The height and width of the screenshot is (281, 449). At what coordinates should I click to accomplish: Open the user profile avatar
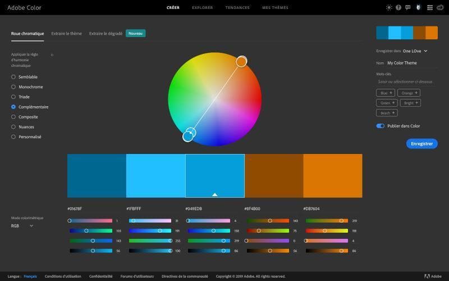418,7
